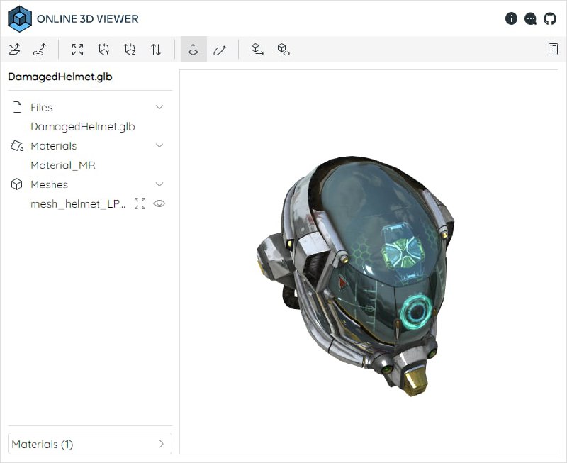Screen dimensions: 567x463
Task: Toggle mesh_helmet_LP visibility with the eye icon
Action: (159, 203)
